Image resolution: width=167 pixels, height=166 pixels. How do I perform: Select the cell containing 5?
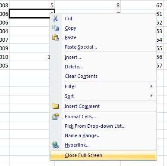32,5
